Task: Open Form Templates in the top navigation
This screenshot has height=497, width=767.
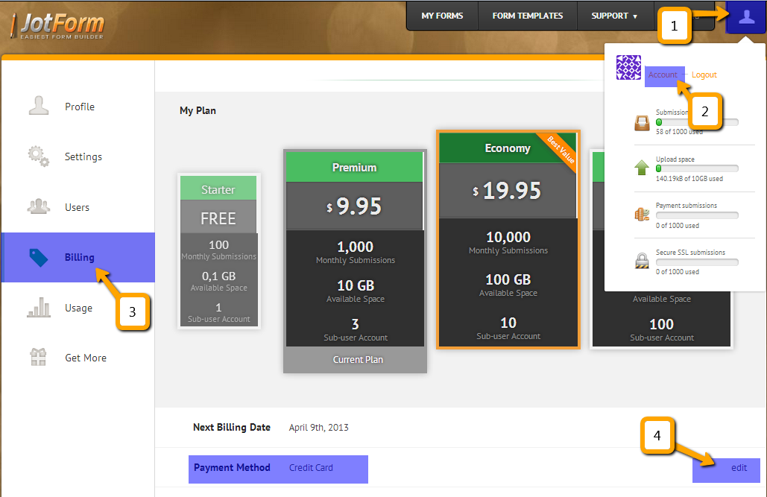Action: 527,16
